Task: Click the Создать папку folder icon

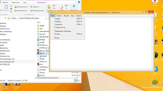Action: tap(49, 7)
